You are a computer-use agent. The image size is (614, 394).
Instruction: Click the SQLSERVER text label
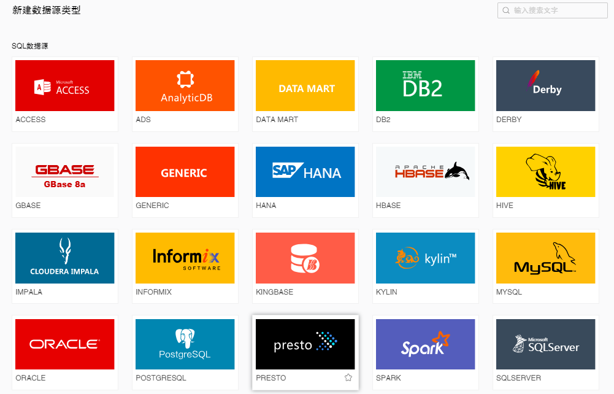(518, 378)
